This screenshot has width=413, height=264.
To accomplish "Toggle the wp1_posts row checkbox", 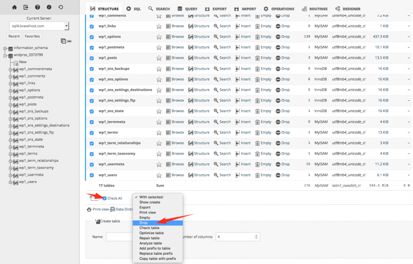I will [x=92, y=58].
